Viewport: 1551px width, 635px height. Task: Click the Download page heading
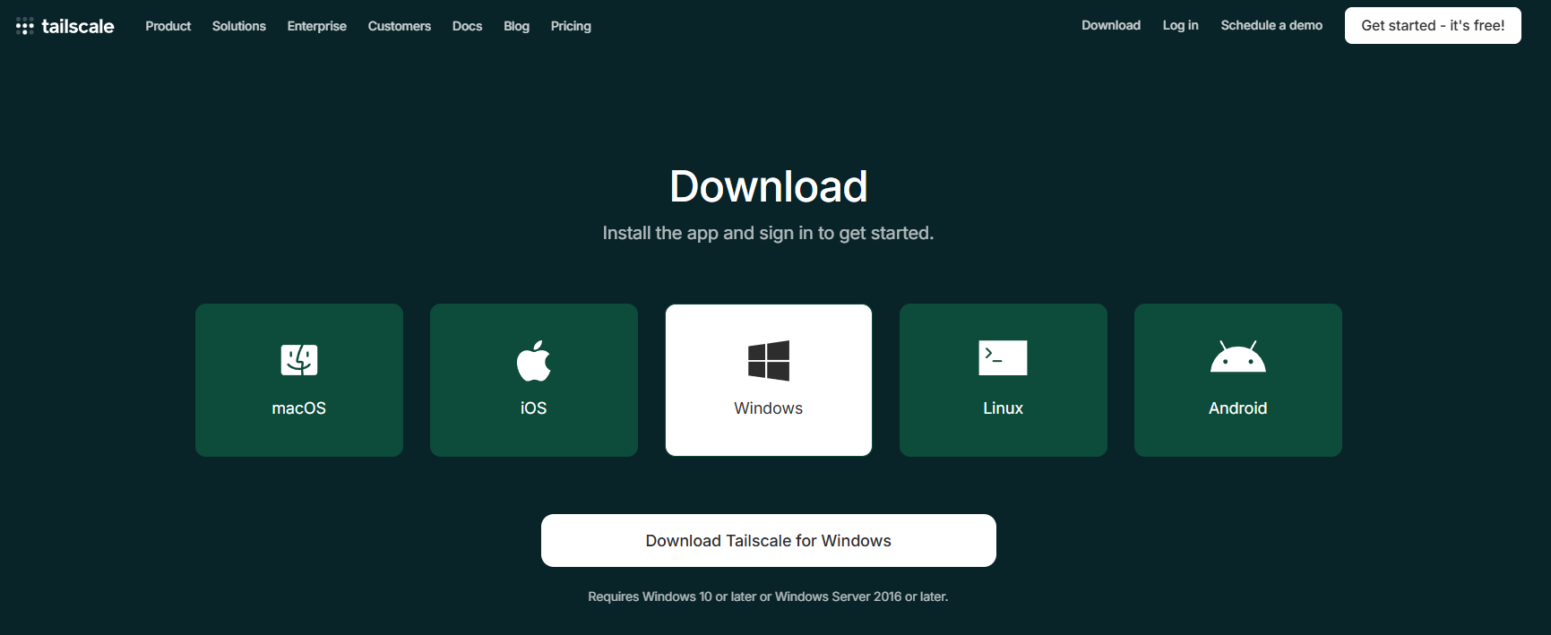[769, 186]
